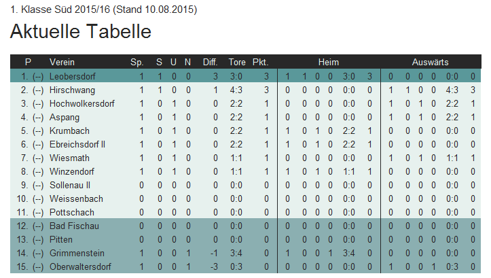The width and height of the screenshot is (491, 278).
Task: Open the Oberwaltersdorf team entry
Action: pos(81,266)
